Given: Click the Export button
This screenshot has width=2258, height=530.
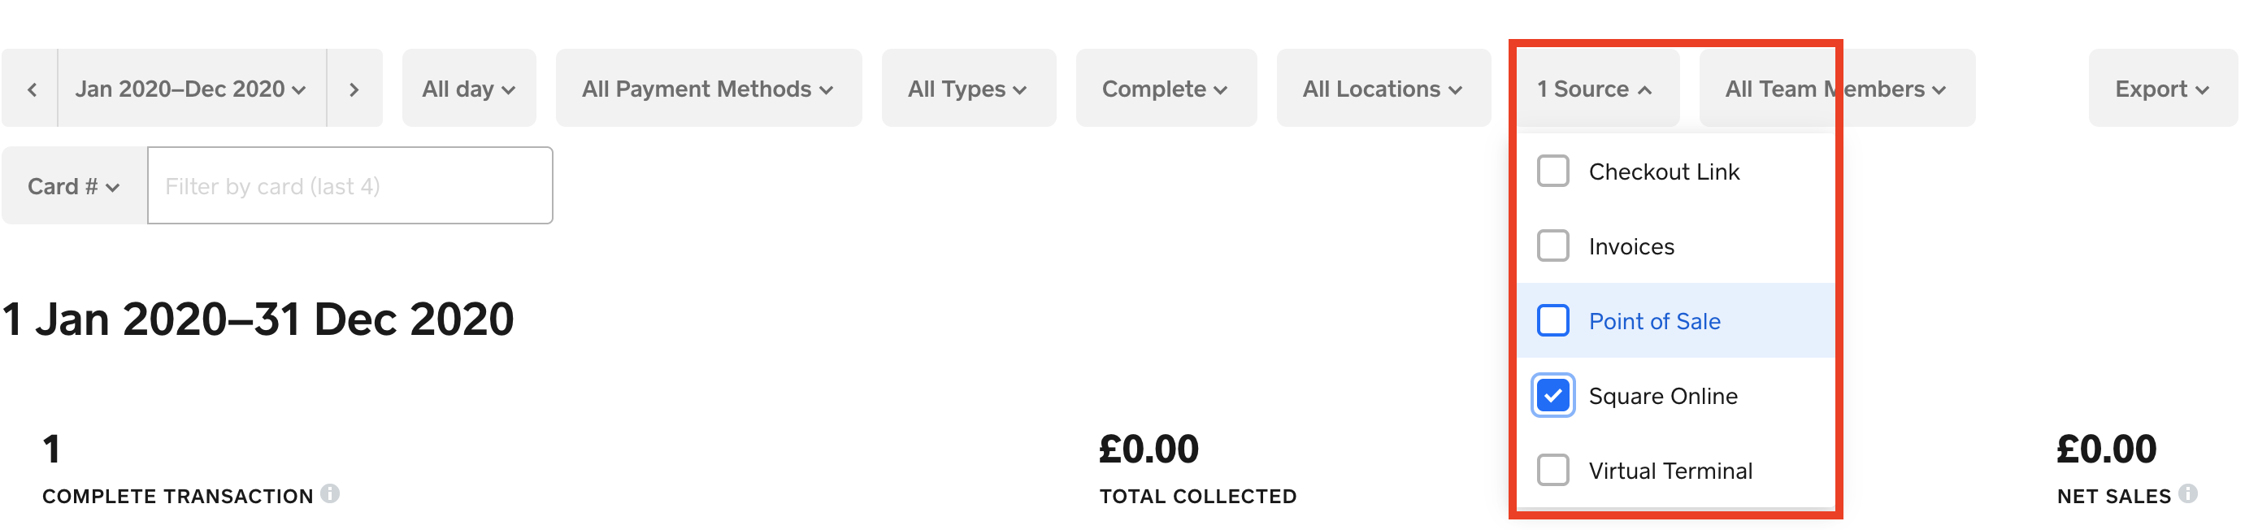Looking at the screenshot, I should coord(2161,89).
